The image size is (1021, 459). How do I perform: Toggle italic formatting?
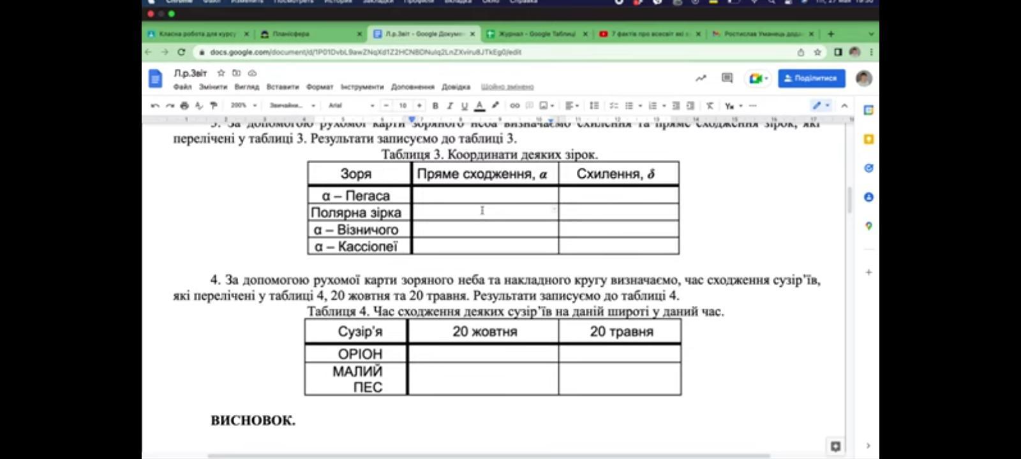point(450,106)
